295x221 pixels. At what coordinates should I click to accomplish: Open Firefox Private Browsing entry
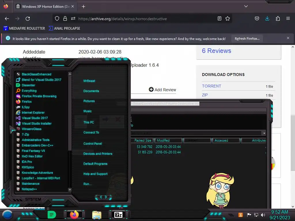pyautogui.click(x=36, y=96)
